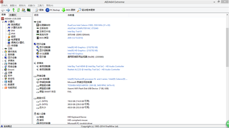
Task: Open the ASUSTeK COMPUTER INC. motherboard link
Action: 83,28
